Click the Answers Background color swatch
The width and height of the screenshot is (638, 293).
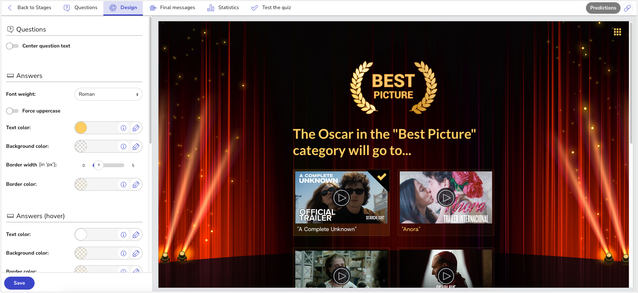point(81,146)
